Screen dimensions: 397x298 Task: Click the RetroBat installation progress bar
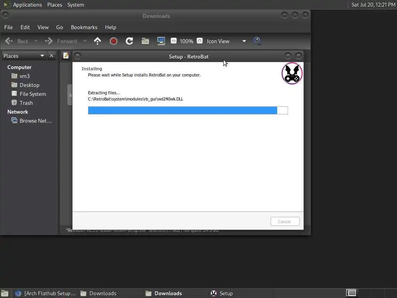point(188,110)
